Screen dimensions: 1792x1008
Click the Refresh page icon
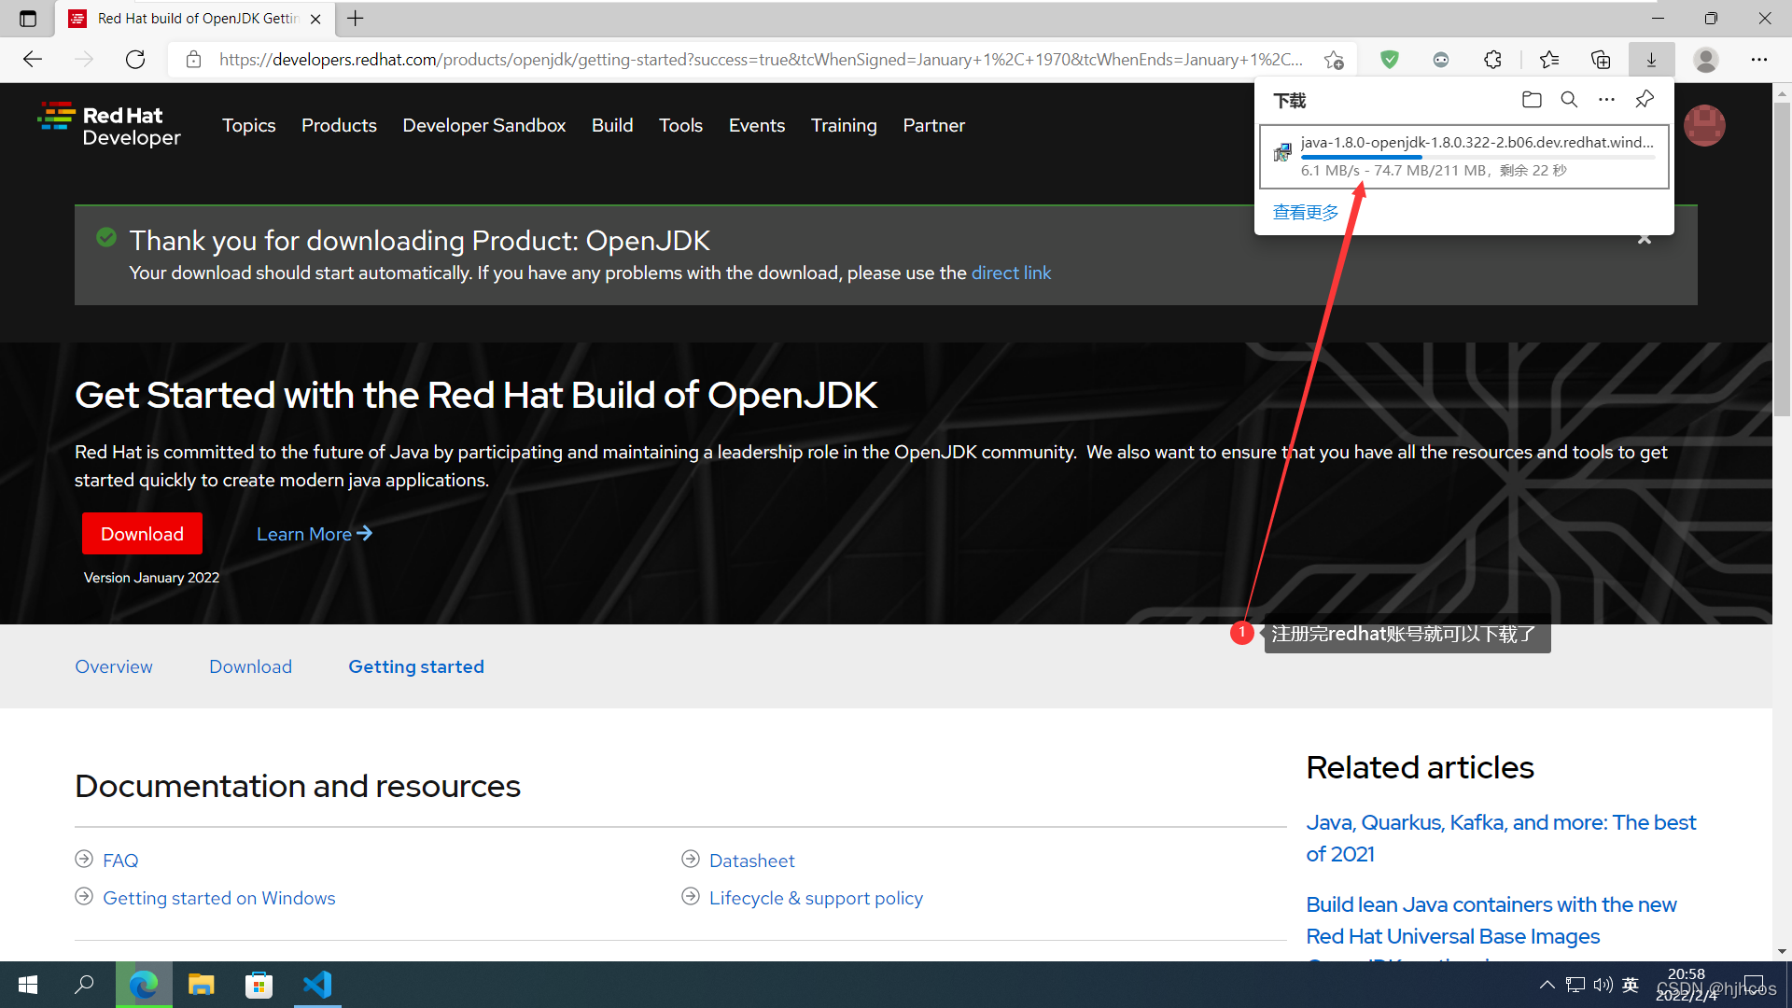click(x=135, y=60)
